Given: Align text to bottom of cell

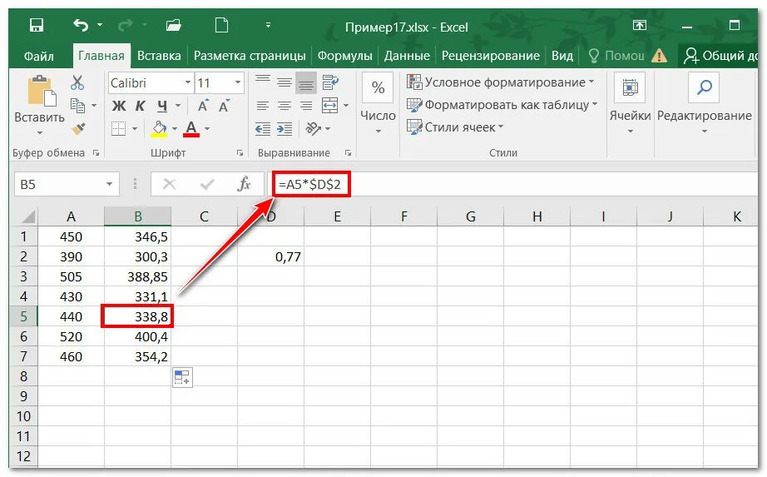Looking at the screenshot, I should tap(306, 82).
